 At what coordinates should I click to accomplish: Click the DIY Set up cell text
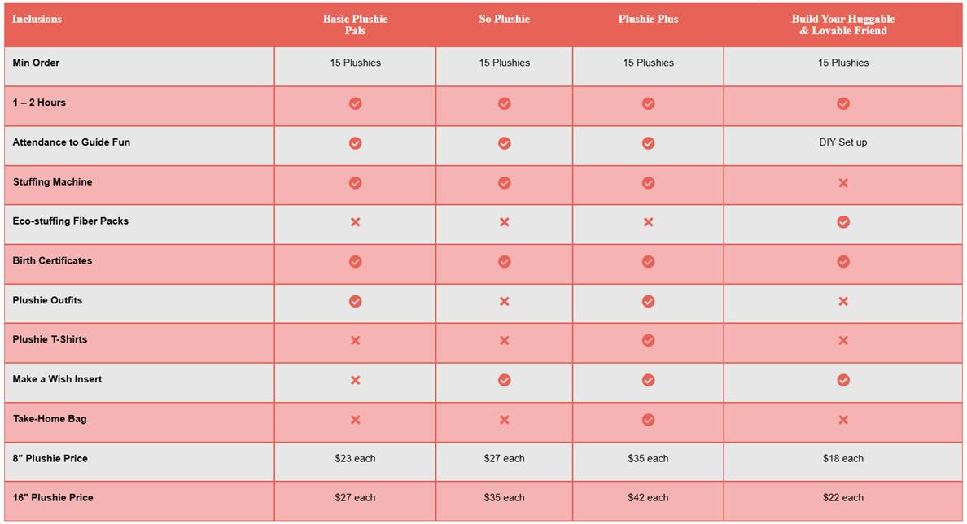[x=843, y=142]
